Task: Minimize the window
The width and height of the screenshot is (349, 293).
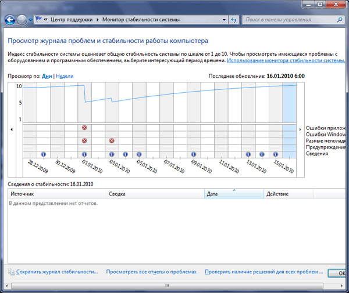Action: [309, 5]
